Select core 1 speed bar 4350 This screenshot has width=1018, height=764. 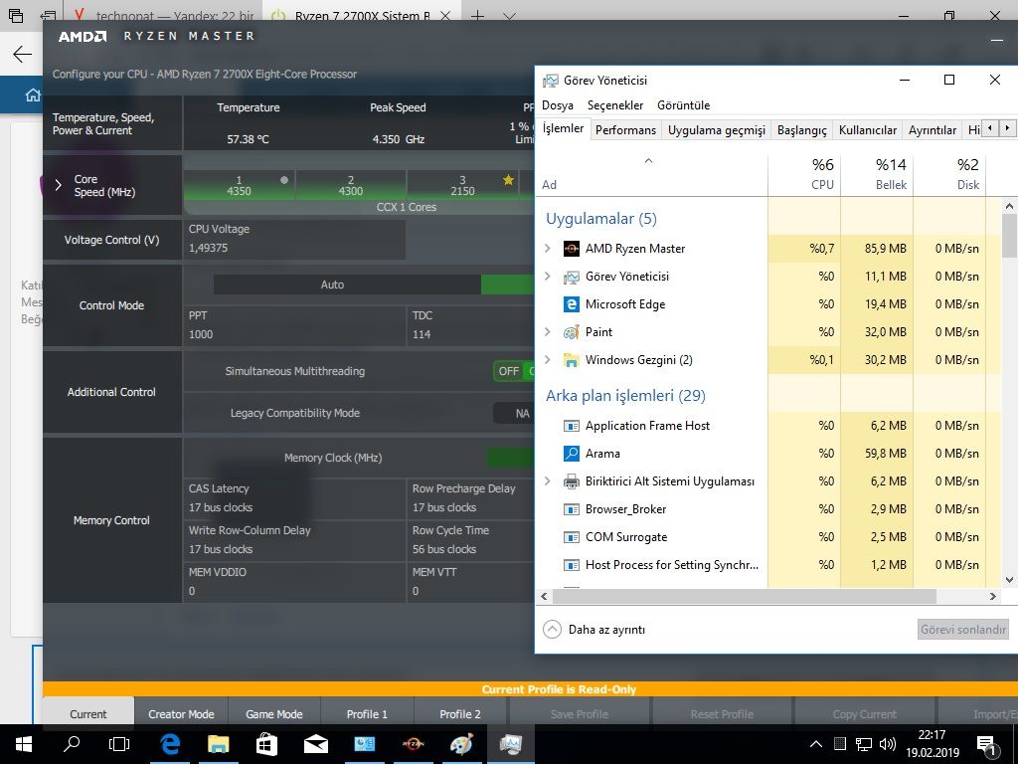[239, 185]
